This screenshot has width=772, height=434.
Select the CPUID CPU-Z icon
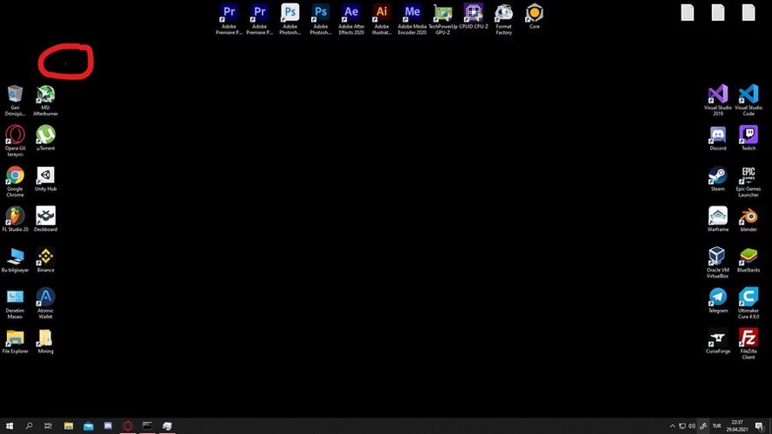tap(473, 16)
